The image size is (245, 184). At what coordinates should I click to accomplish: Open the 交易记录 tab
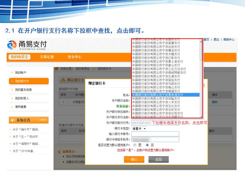(x=47, y=57)
